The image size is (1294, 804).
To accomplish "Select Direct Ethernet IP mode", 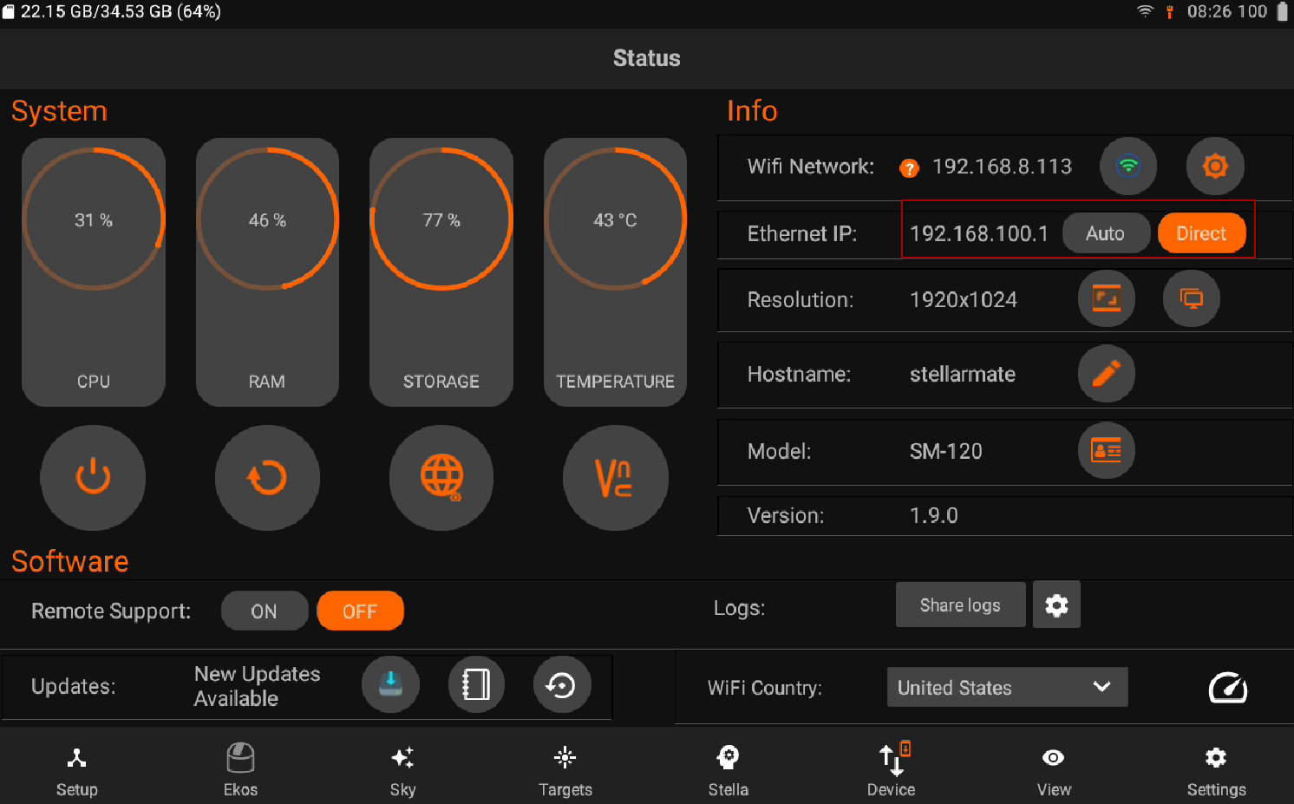I will 1201,233.
